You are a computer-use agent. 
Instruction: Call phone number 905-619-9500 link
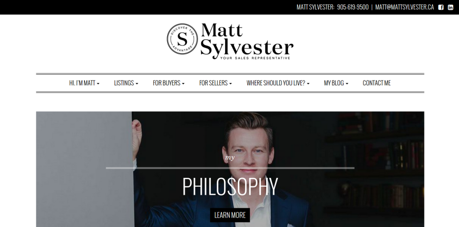pos(352,7)
